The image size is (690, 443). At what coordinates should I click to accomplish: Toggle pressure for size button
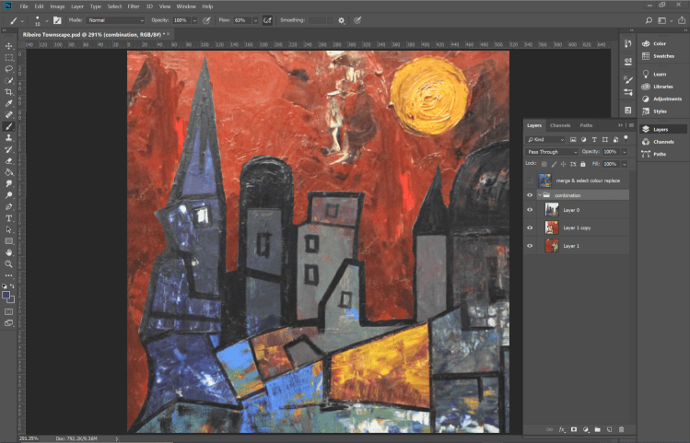357,20
